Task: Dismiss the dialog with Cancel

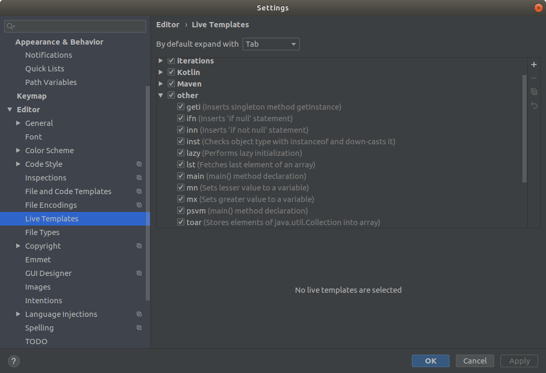Action: click(x=474, y=361)
